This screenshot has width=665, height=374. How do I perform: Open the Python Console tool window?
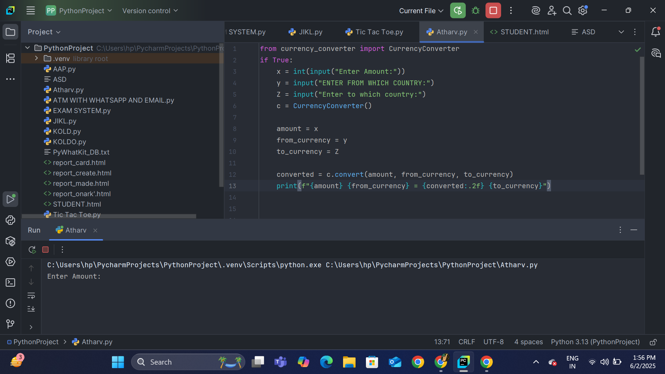pos(10,220)
